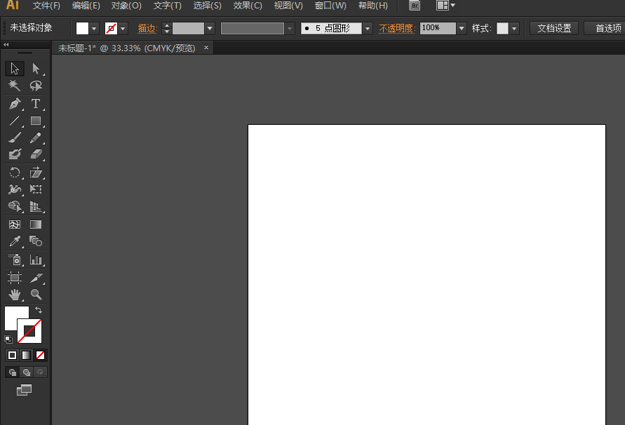Choose the Magic Wand tool
Image resolution: width=625 pixels, height=425 pixels.
pyautogui.click(x=15, y=86)
